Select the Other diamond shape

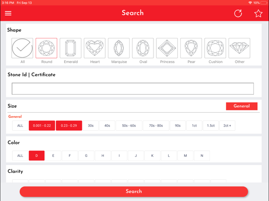(x=239, y=48)
